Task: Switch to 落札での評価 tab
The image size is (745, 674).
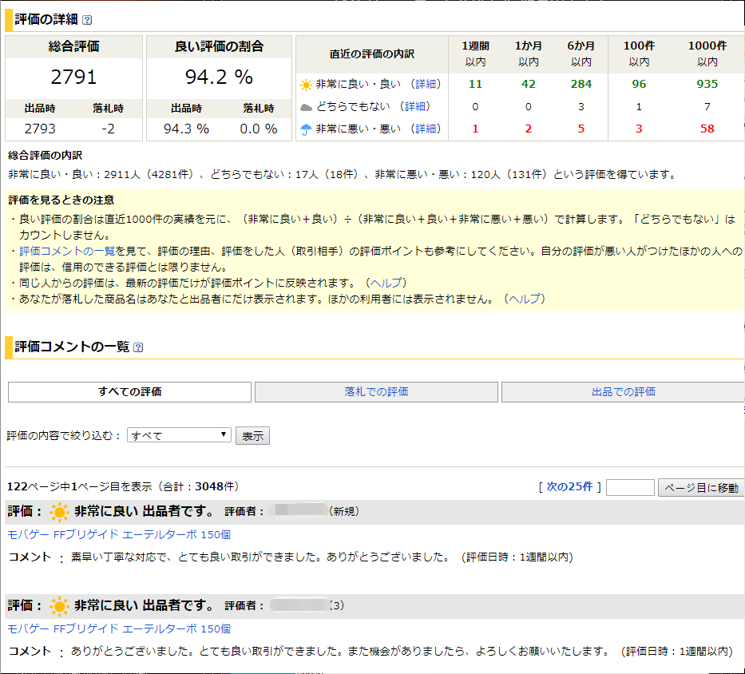Action: tap(376, 392)
